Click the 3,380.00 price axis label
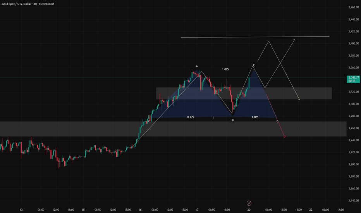 (x=353, y=55)
